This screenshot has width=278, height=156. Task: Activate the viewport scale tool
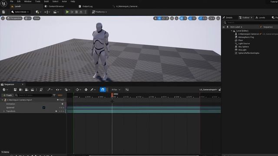[x=167, y=18]
